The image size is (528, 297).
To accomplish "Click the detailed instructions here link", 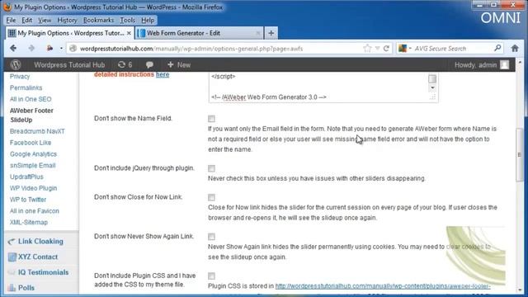I will [163, 74].
